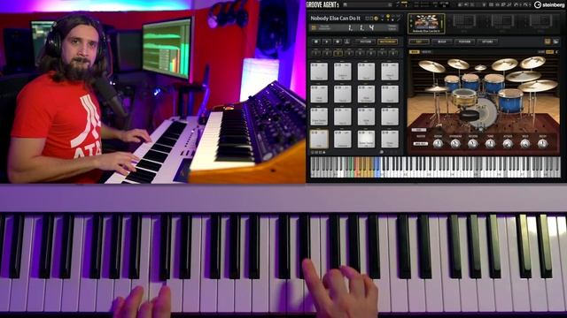Click the blue floor tom in the kit

point(510,101)
